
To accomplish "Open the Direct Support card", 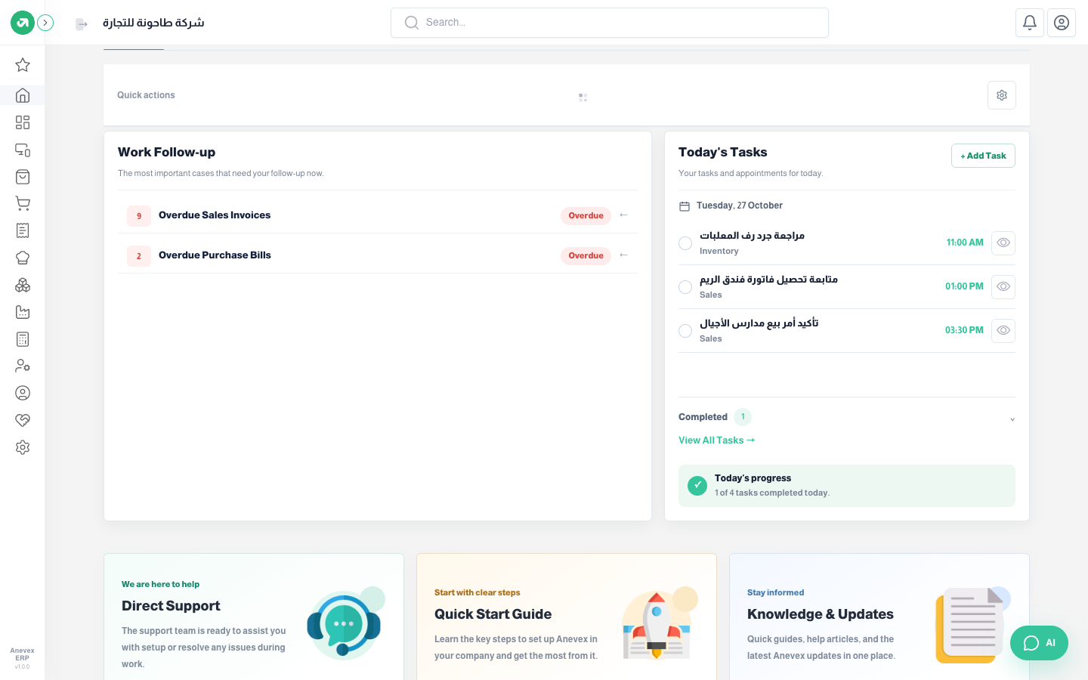I will (254, 617).
